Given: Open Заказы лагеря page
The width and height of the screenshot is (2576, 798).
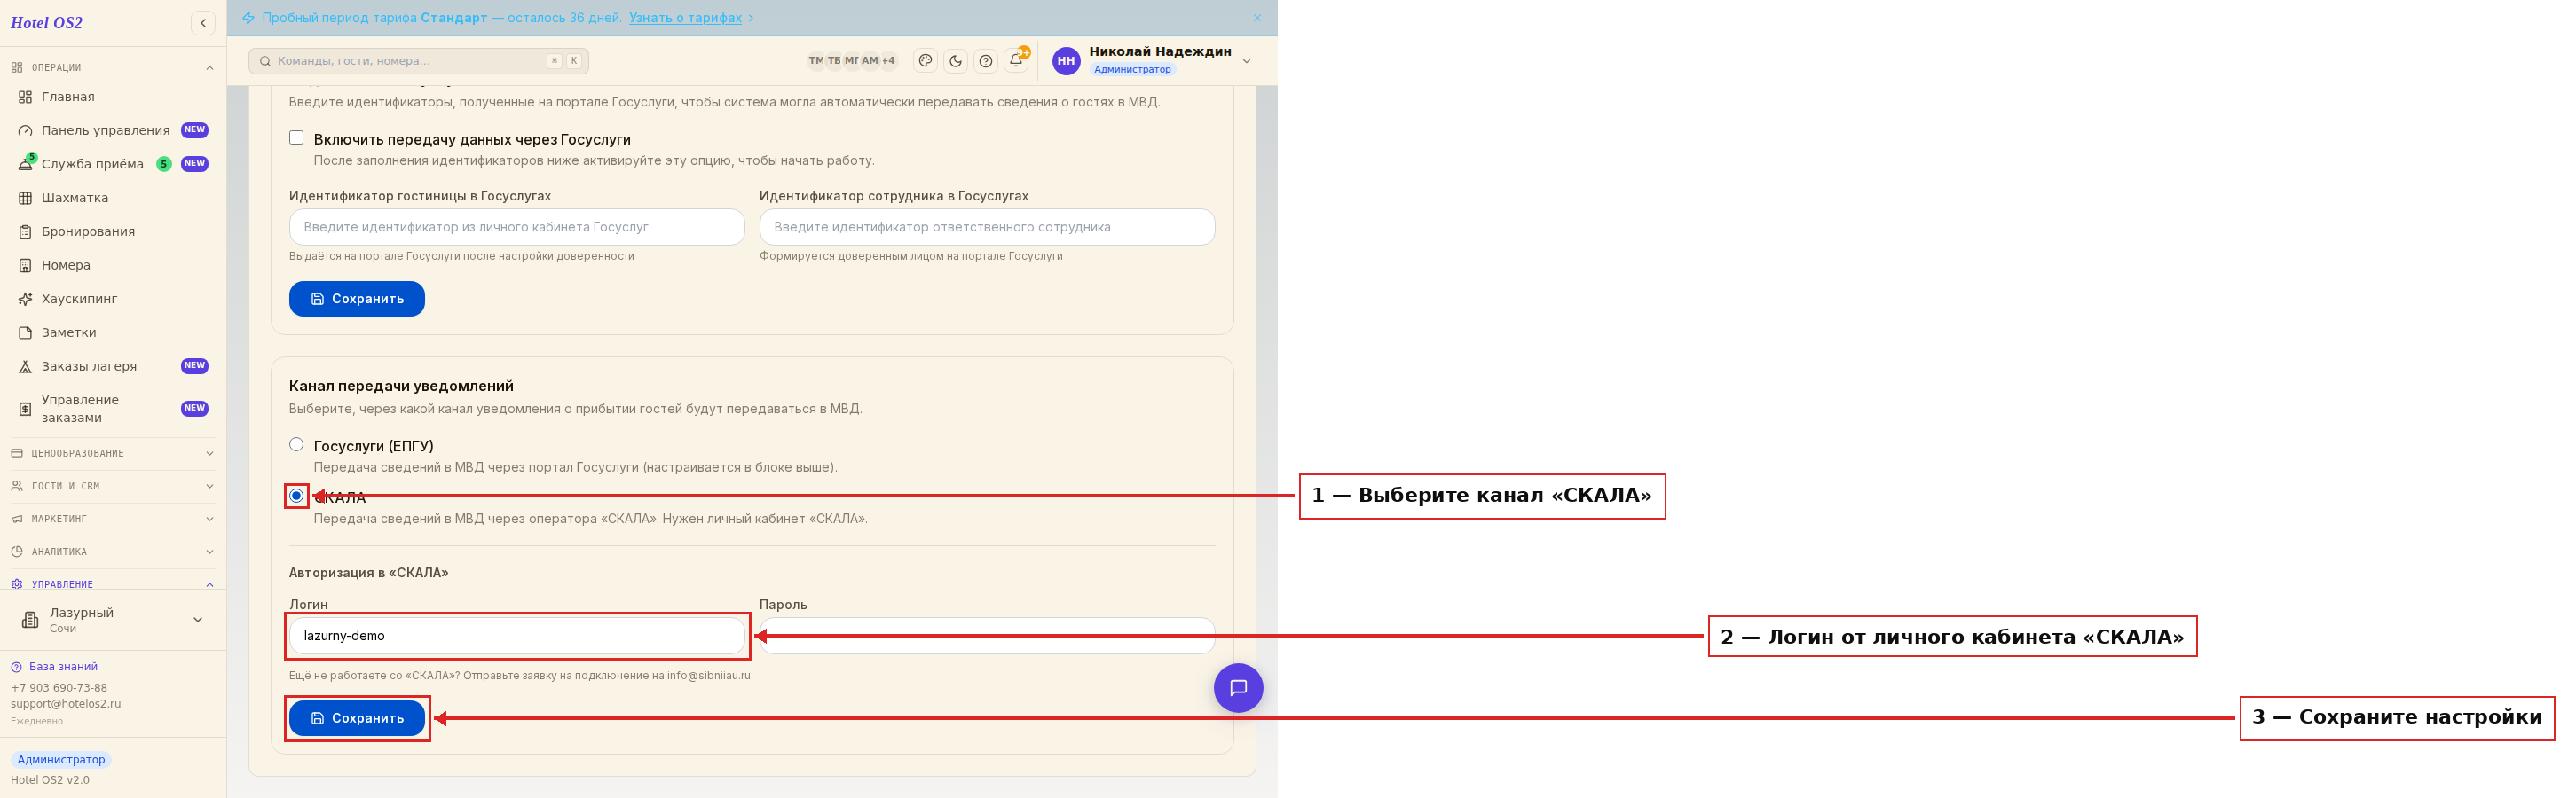Looking at the screenshot, I should pos(113,366).
